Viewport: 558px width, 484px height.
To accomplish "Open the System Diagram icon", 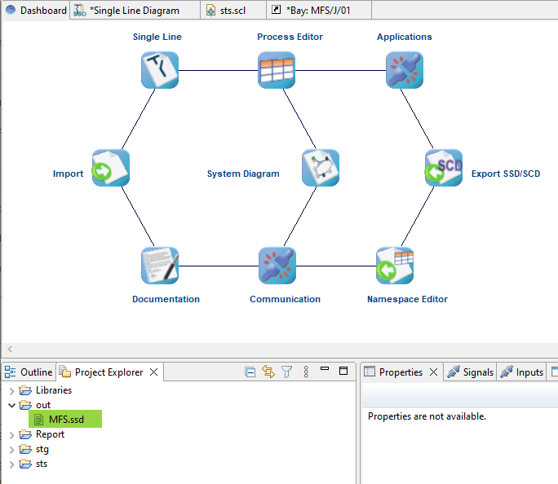I will tap(320, 169).
